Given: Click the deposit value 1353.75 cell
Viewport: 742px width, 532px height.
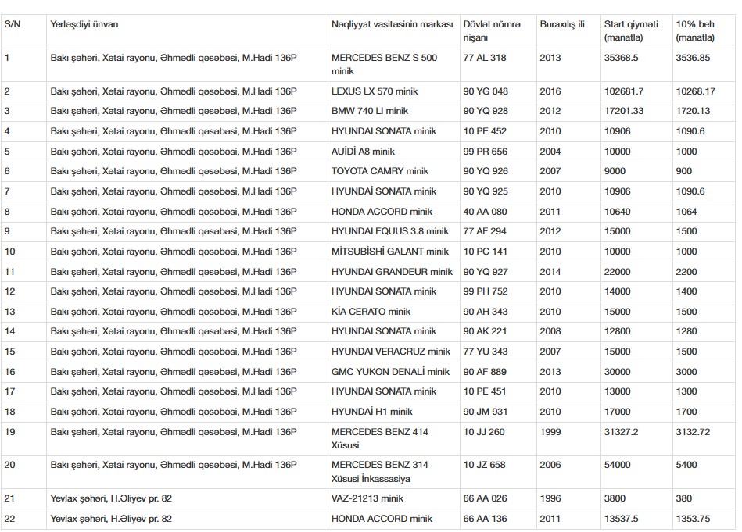Looking at the screenshot, I should pyautogui.click(x=694, y=519).
